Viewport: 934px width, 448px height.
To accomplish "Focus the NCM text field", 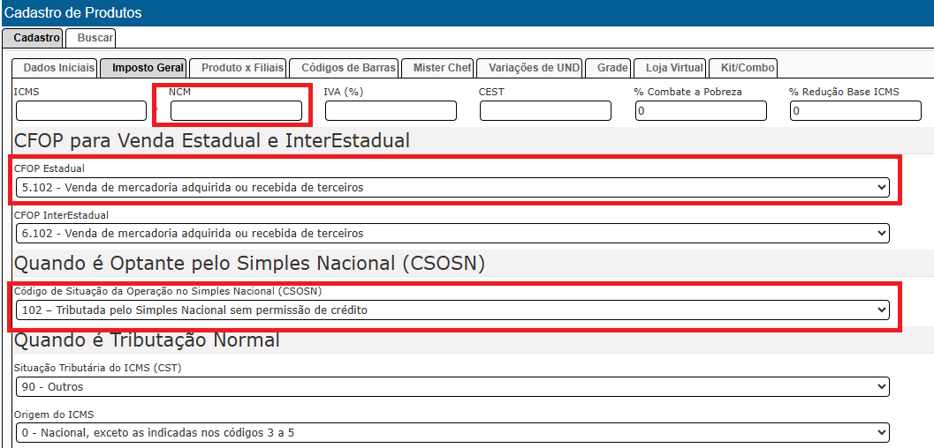I will pos(236,110).
